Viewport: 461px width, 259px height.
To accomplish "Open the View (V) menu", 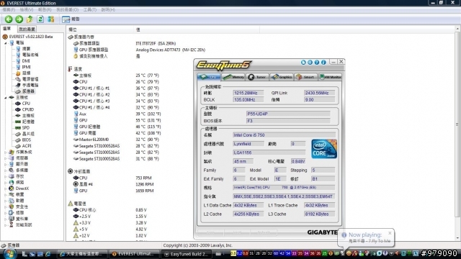I will click(x=27, y=9).
